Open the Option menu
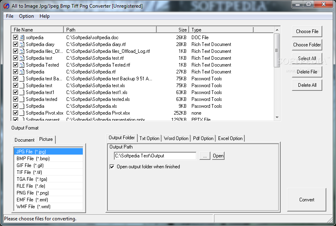336x226 pixels. (x=26, y=16)
